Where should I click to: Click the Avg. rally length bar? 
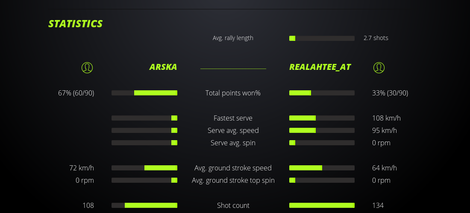click(x=322, y=38)
